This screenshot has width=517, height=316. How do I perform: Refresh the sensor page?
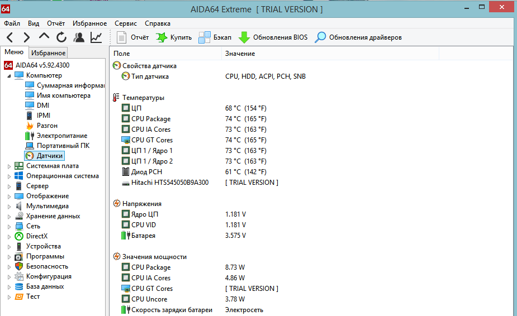pyautogui.click(x=61, y=37)
